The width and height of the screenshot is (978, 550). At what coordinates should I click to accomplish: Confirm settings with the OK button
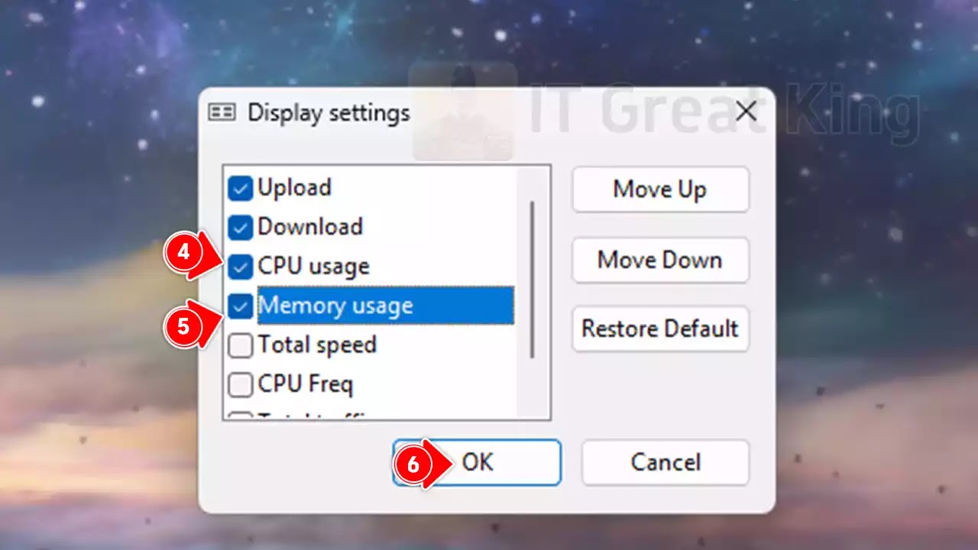(478, 462)
